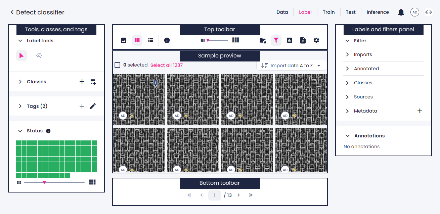Switch to grid view in top toolbar
The width and height of the screenshot is (440, 214).
[x=137, y=40]
